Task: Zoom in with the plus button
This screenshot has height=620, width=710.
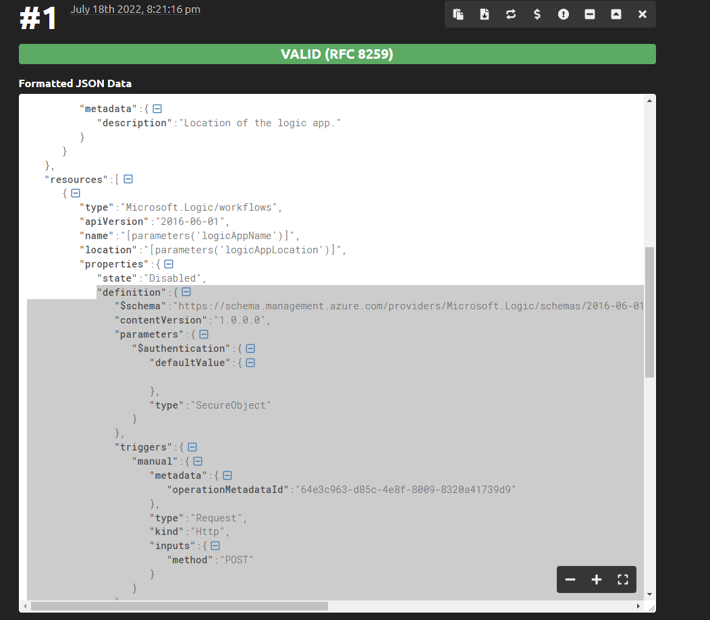Action: 597,579
